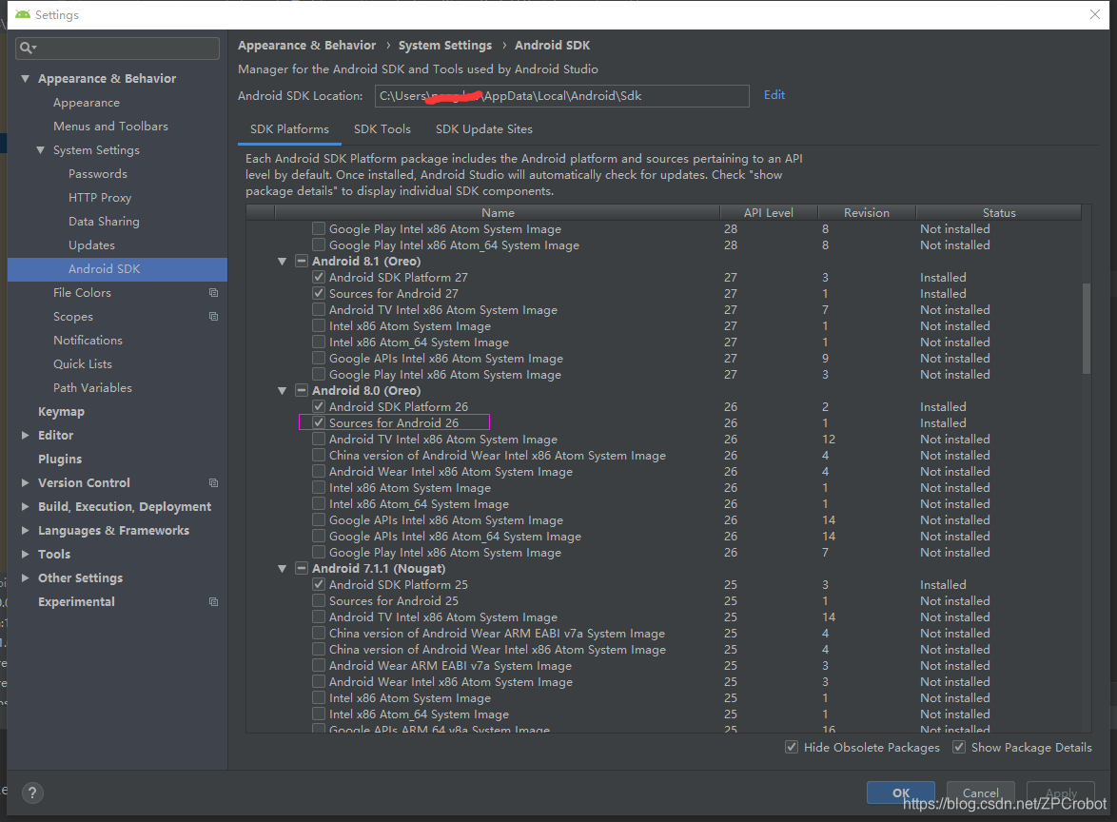
Task: Toggle Show Package Details checkbox
Action: tap(959, 747)
